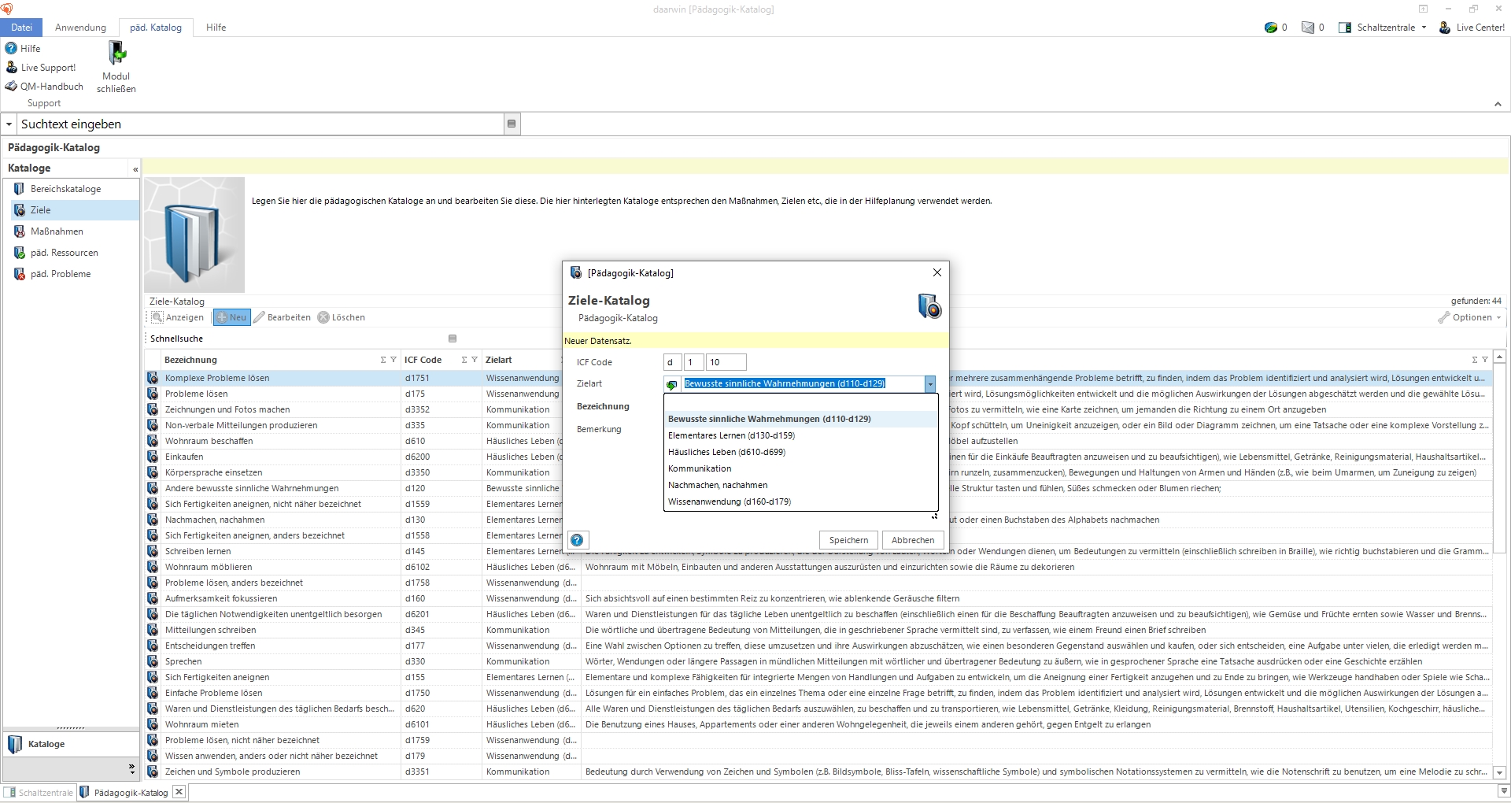The height and width of the screenshot is (803, 1511).
Task: Switch to the Hilfe ribbon tab
Action: 216,28
